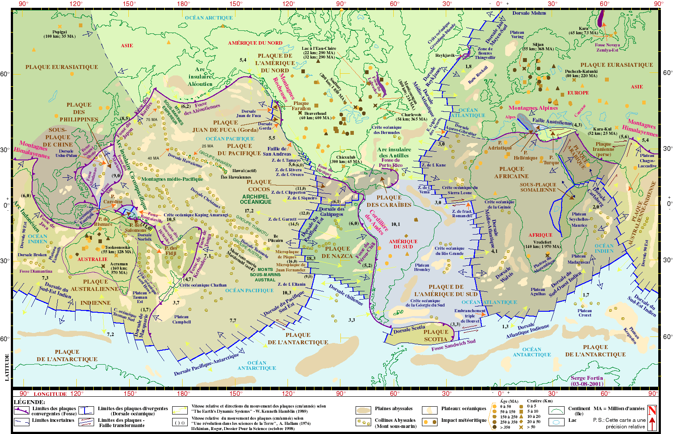Click the 'Plateau Campbell' label
The image size is (673, 434).
182,319
